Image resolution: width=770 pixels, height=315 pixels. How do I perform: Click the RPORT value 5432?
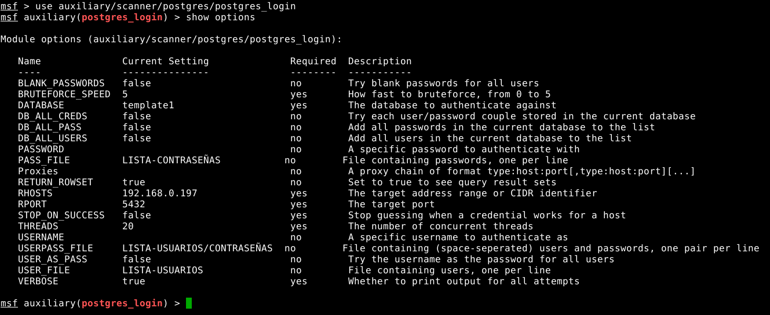click(134, 204)
